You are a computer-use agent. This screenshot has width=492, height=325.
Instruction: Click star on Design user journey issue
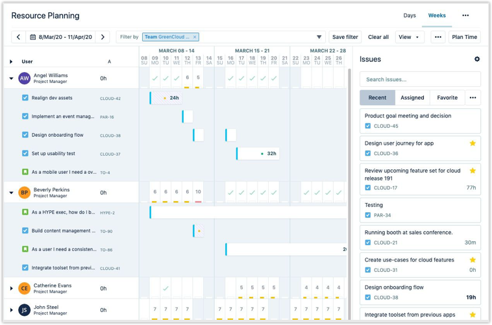[x=473, y=143]
